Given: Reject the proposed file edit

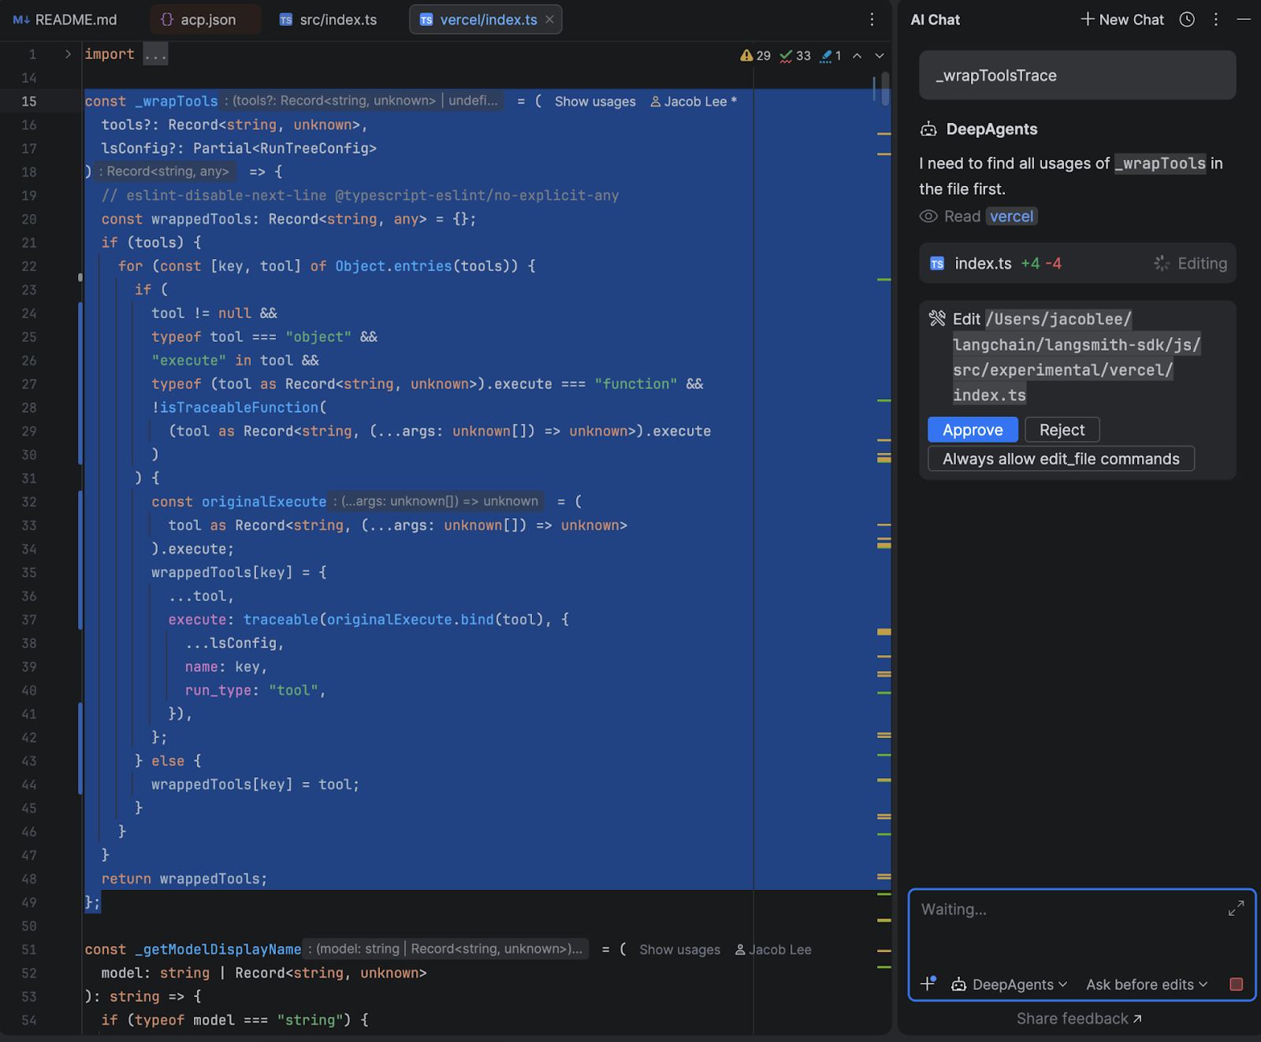Looking at the screenshot, I should (x=1062, y=430).
